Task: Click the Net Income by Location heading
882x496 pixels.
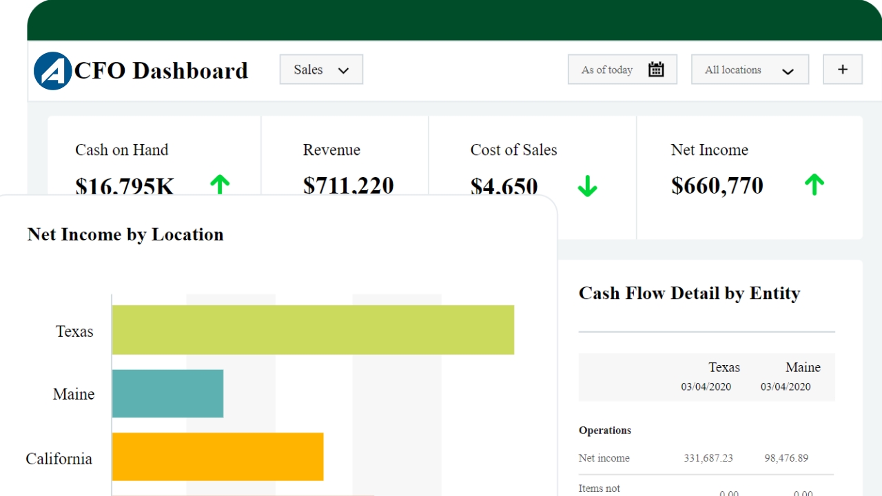Action: pyautogui.click(x=125, y=235)
